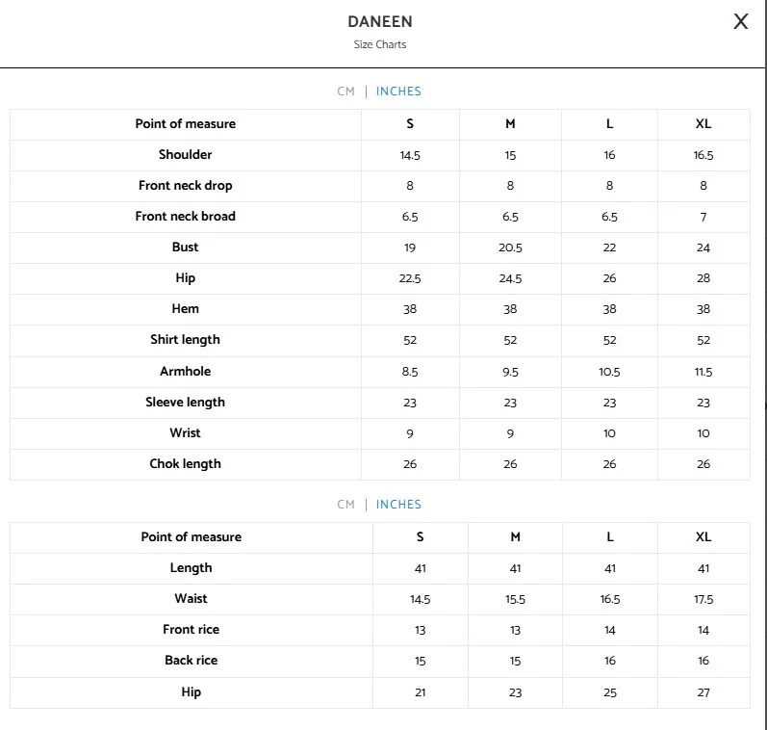The image size is (767, 730).
Task: Select the Hem row label
Action: click(x=186, y=309)
